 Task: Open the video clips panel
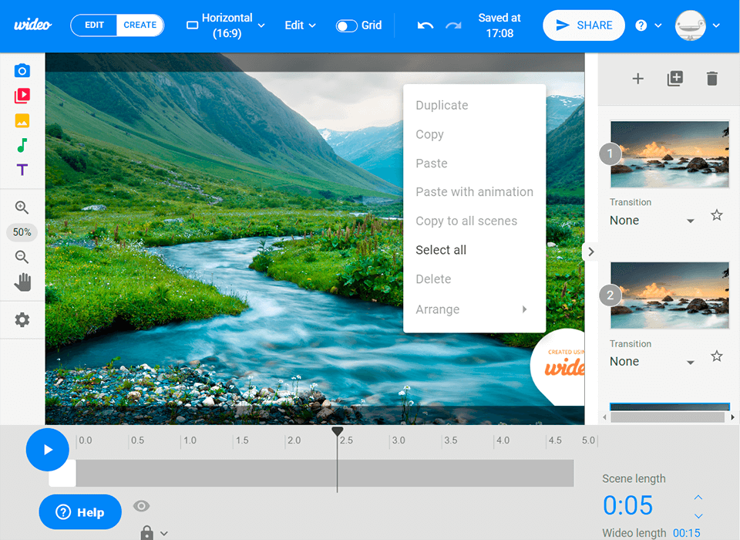[22, 95]
